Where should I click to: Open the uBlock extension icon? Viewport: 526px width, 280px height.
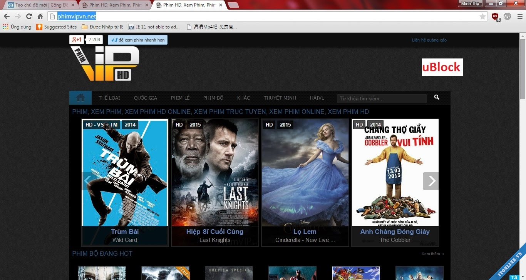[x=496, y=17]
